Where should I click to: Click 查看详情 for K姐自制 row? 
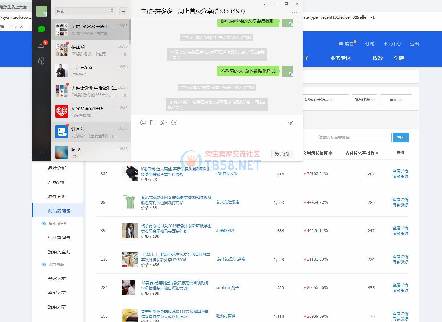(x=400, y=171)
